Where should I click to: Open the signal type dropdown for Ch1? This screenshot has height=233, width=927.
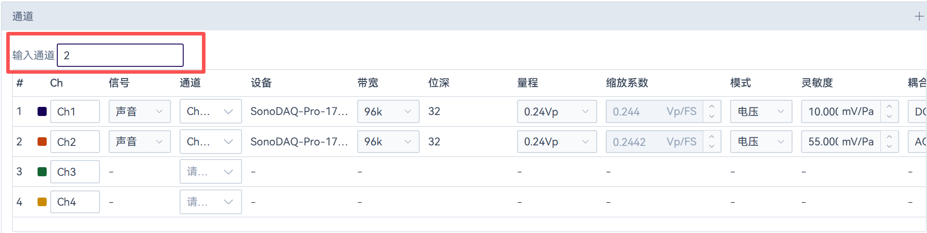[x=140, y=111]
